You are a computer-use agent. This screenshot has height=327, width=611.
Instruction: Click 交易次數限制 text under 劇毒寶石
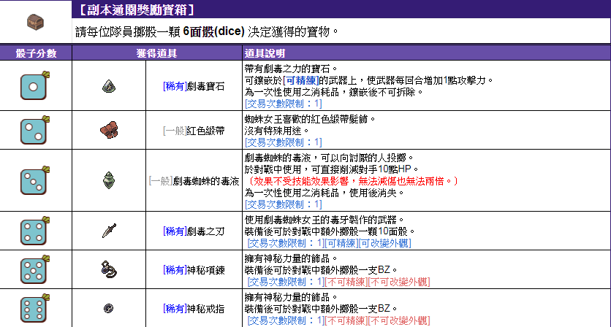click(x=284, y=104)
